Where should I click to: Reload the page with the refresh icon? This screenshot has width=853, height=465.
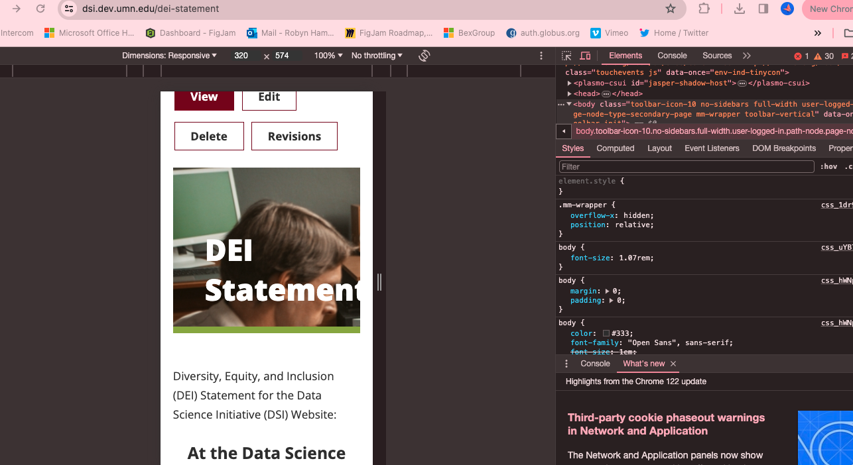[40, 9]
